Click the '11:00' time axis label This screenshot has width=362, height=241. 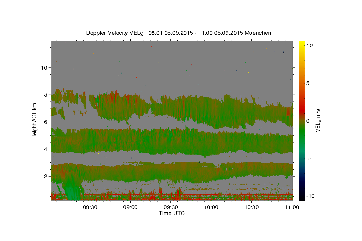pos(292,207)
